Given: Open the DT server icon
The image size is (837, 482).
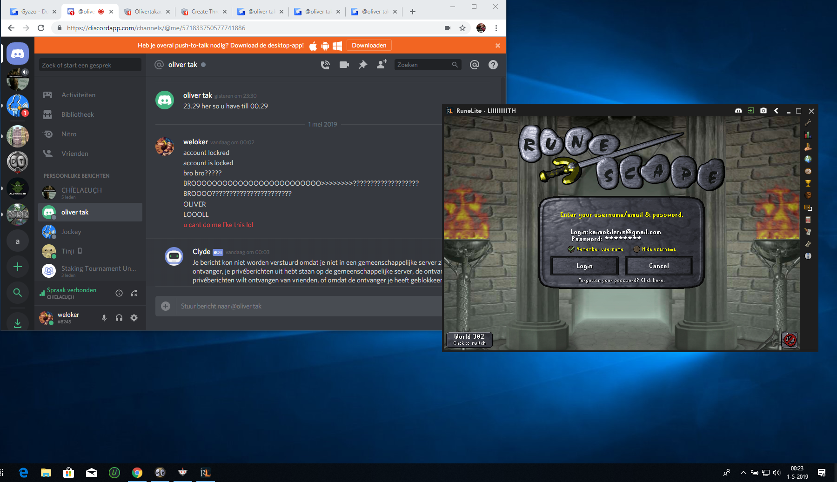Looking at the screenshot, I should (x=18, y=162).
